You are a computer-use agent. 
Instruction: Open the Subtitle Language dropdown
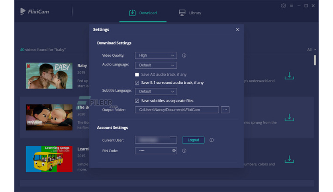[x=156, y=91]
